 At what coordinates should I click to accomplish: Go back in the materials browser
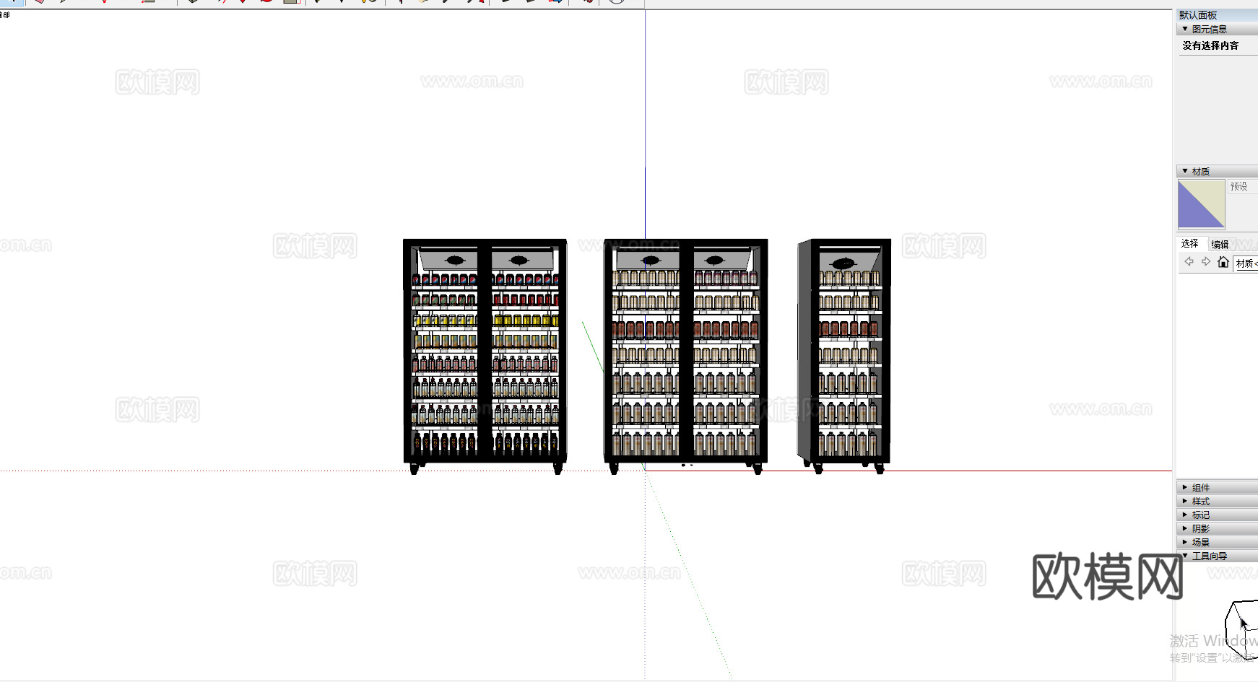[1189, 262]
